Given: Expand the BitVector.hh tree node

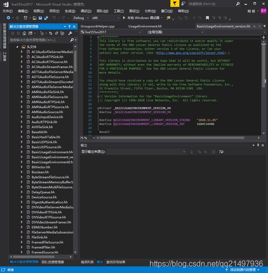Looking at the screenshot, I should click(x=22, y=167).
